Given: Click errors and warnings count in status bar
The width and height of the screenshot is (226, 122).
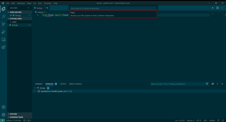Looking at the screenshot, I should click(27, 120).
